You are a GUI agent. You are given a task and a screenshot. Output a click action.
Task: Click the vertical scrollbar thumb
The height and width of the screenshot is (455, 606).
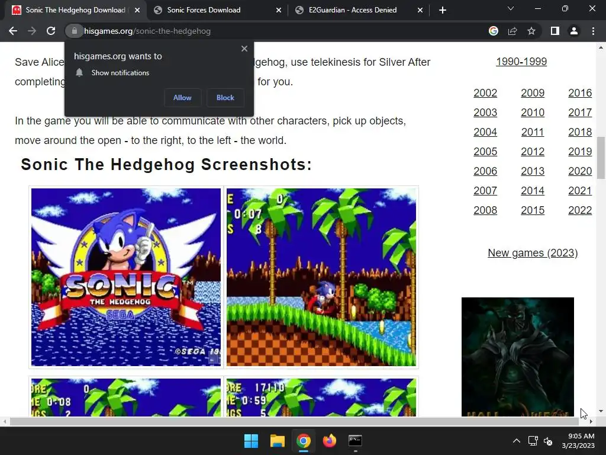[x=601, y=158]
